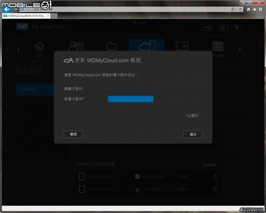
Task: Open the Users navigation icon
Action: tap(76, 46)
